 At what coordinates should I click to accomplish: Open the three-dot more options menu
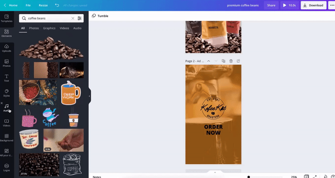[x=332, y=5]
